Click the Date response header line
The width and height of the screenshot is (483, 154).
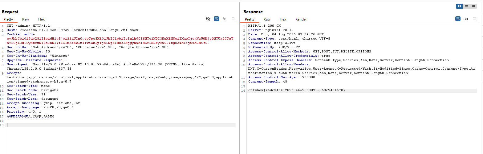[x=286, y=34]
